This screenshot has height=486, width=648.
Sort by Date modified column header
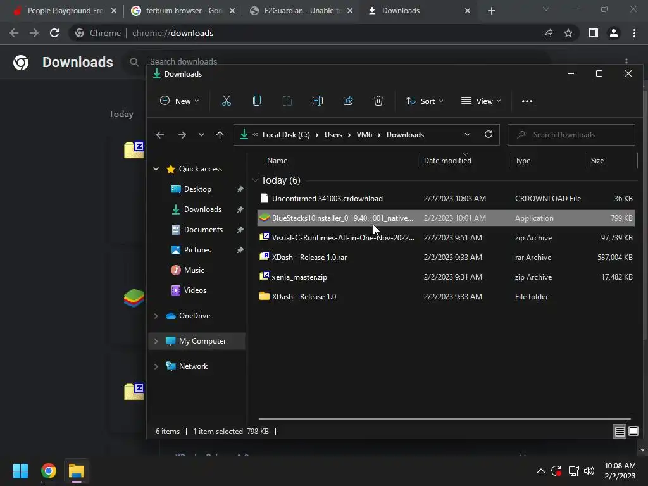(447, 160)
